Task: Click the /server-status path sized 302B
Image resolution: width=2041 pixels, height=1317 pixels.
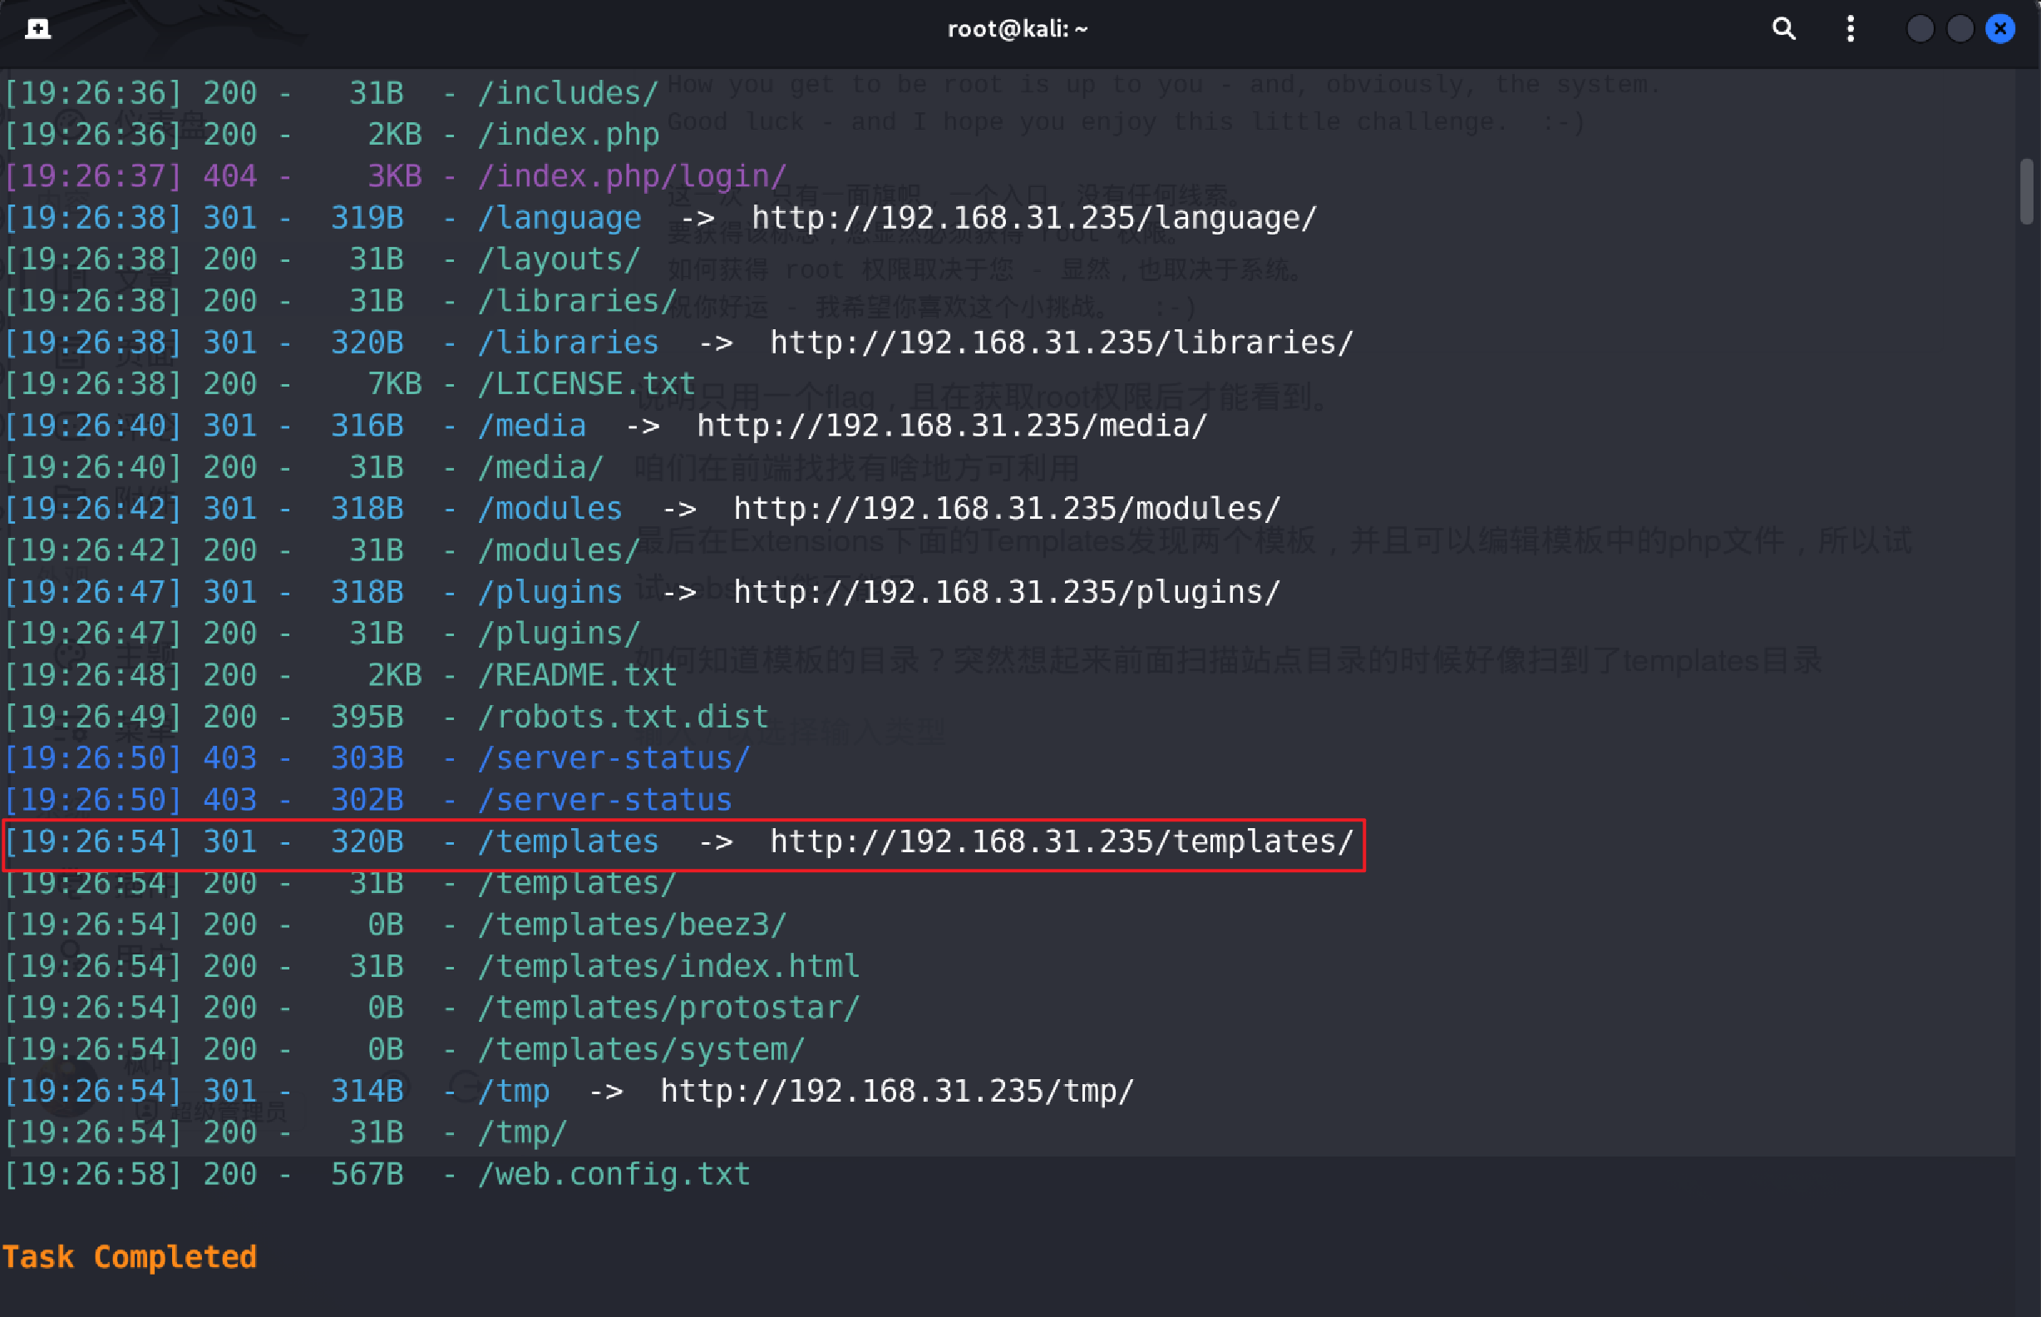Action: pos(604,801)
